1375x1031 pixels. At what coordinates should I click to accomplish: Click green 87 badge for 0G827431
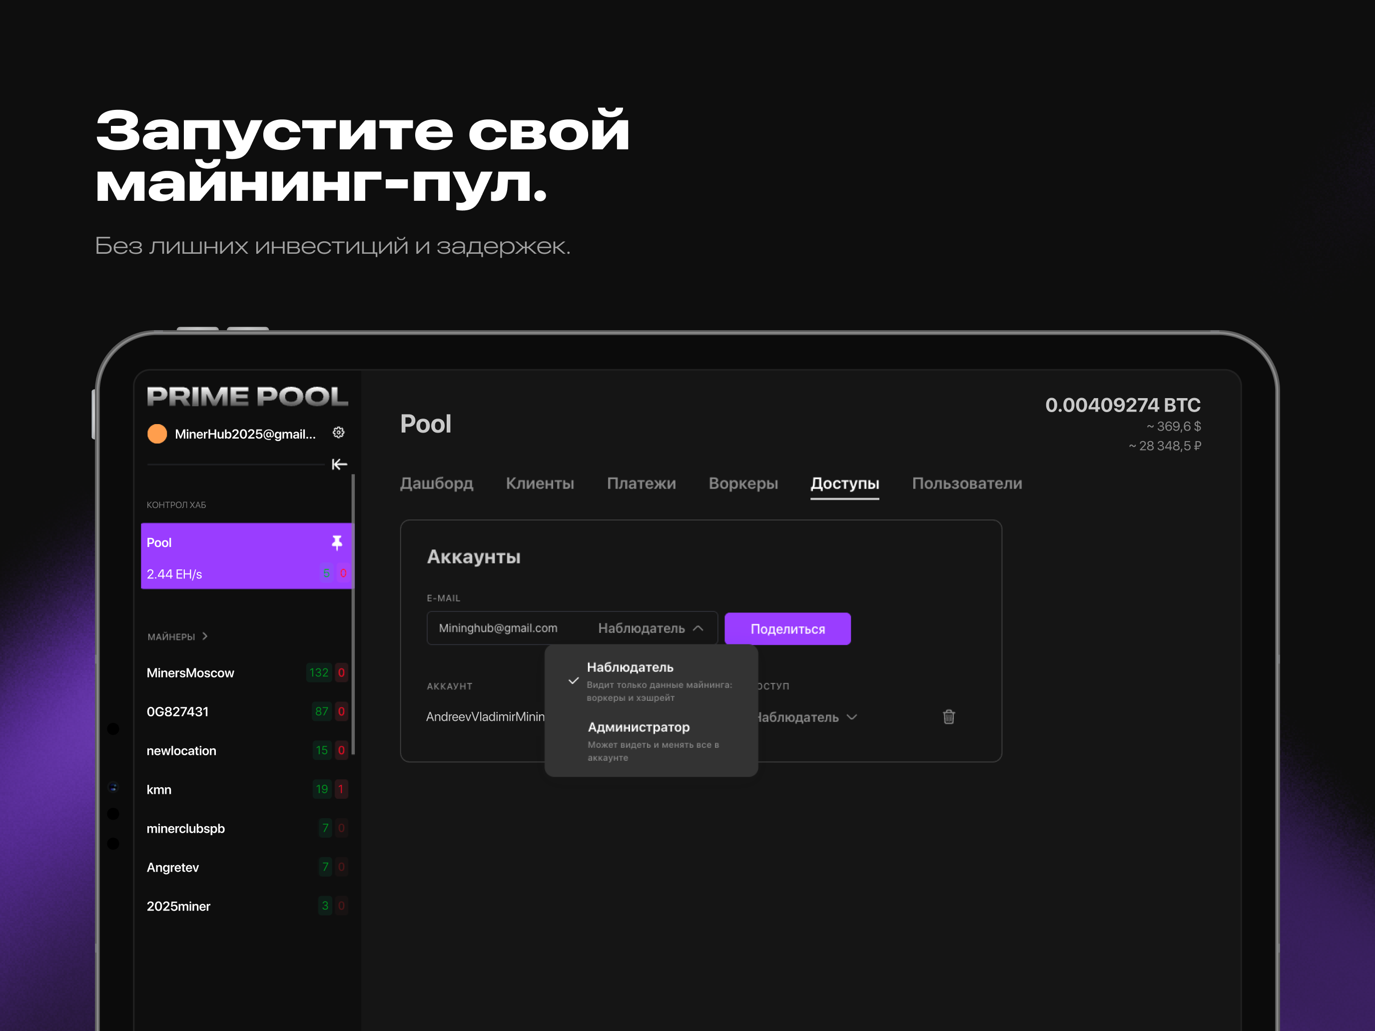tap(321, 712)
